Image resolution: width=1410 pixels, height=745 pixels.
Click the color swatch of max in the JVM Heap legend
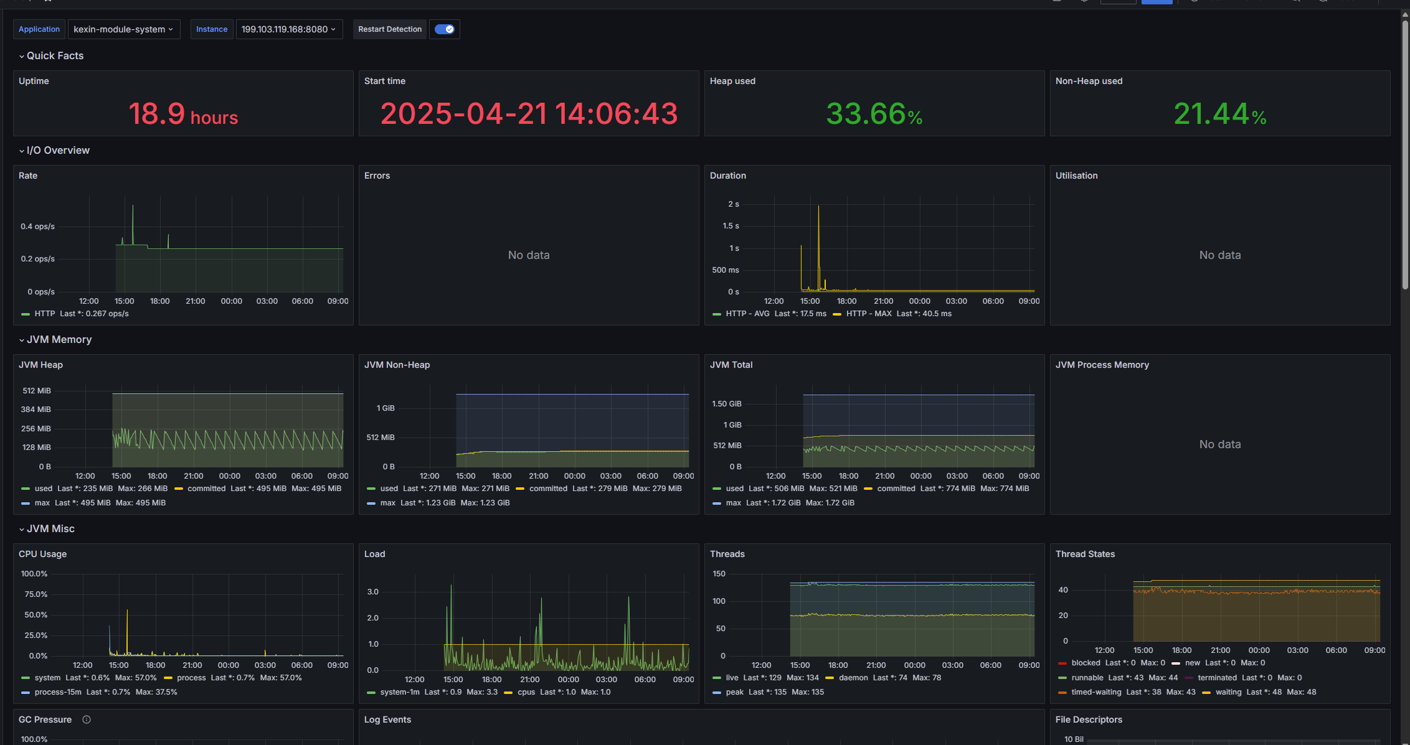[26, 503]
